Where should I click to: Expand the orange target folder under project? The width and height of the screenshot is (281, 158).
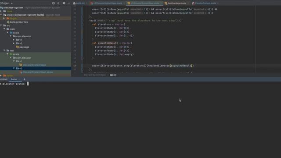pyautogui.click(x=4, y=18)
